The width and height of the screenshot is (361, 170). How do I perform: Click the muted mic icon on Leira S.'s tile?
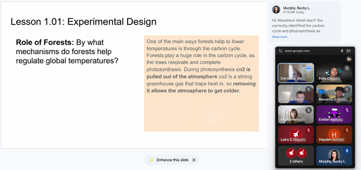click(x=308, y=131)
